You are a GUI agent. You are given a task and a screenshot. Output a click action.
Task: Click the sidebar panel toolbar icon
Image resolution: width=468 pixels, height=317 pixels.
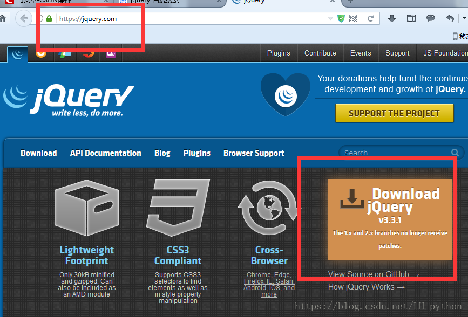[x=411, y=18]
